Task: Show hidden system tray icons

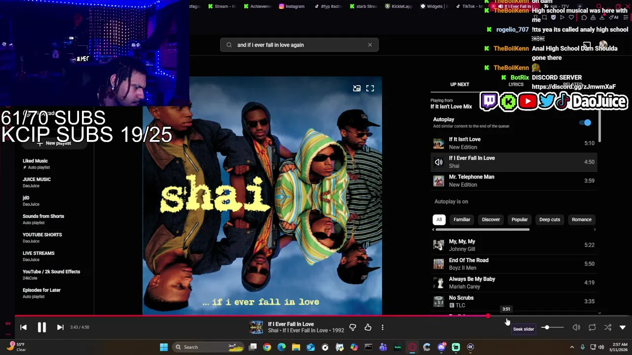Action: (x=572, y=347)
